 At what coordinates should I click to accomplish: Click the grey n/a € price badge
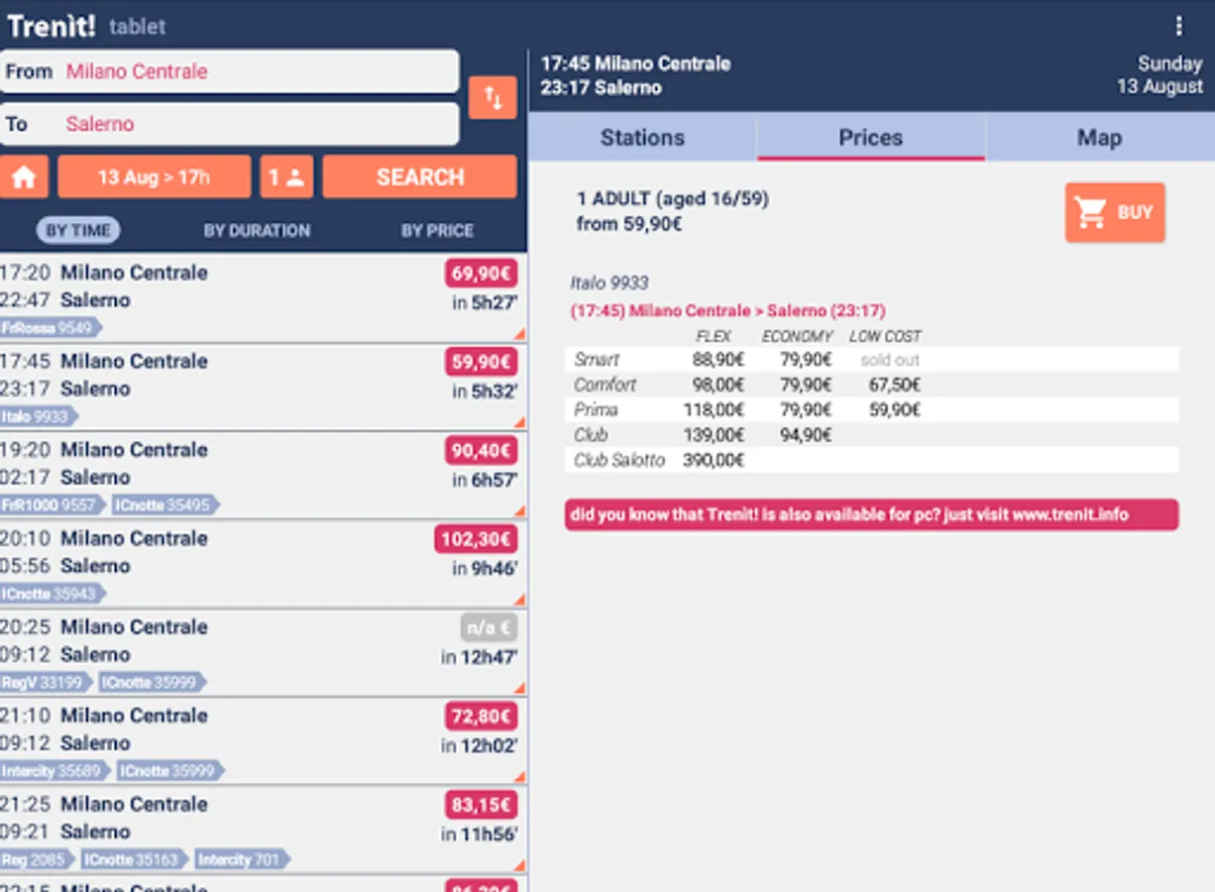pos(489,628)
